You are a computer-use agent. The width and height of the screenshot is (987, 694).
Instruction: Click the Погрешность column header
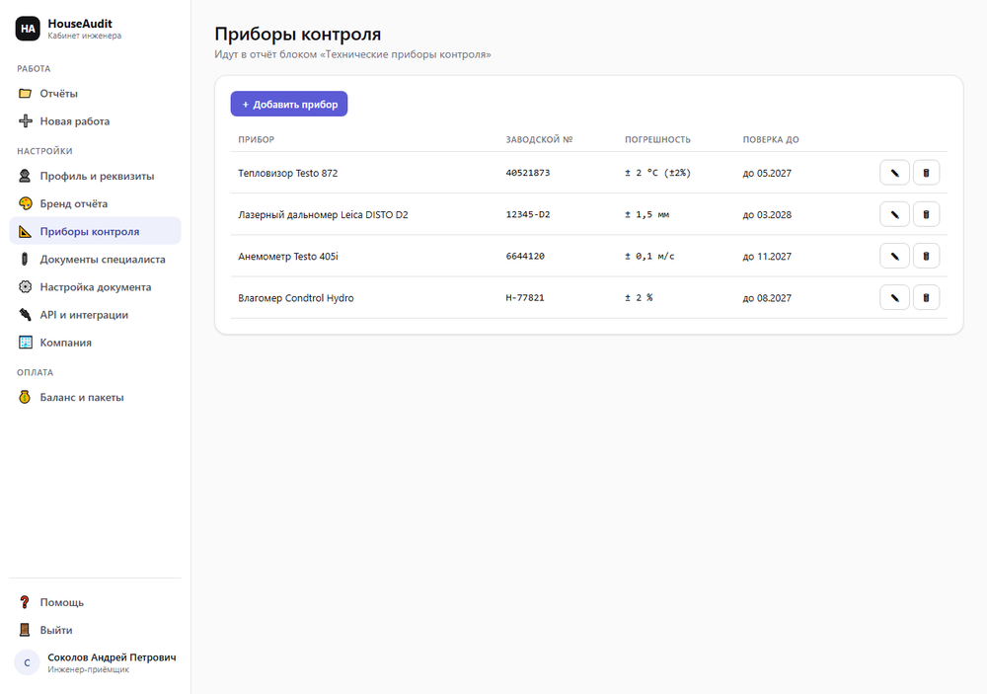click(x=657, y=139)
